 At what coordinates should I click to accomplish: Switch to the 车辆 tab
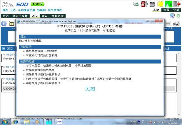click(156, 10)
